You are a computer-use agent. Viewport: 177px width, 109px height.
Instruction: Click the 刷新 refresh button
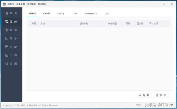click(144, 95)
